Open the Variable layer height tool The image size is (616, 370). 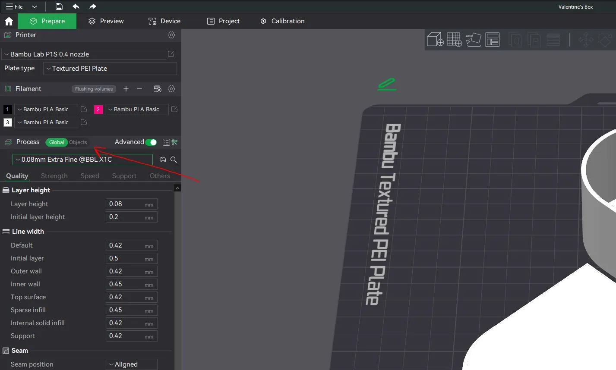coord(553,39)
